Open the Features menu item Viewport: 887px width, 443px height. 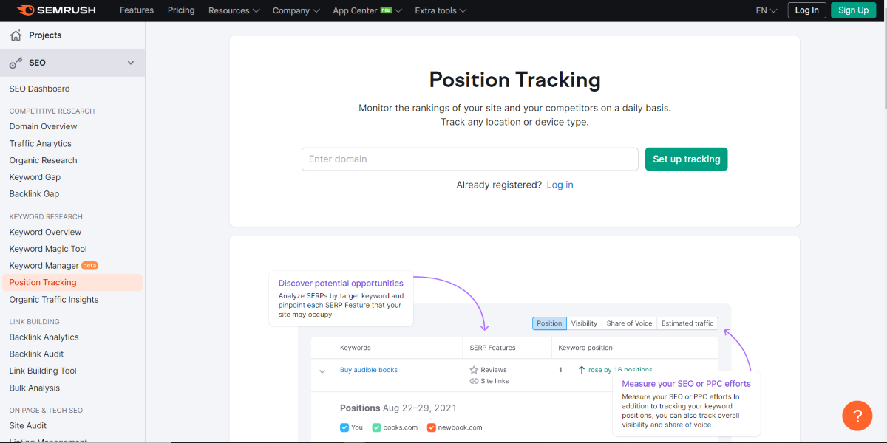point(137,10)
